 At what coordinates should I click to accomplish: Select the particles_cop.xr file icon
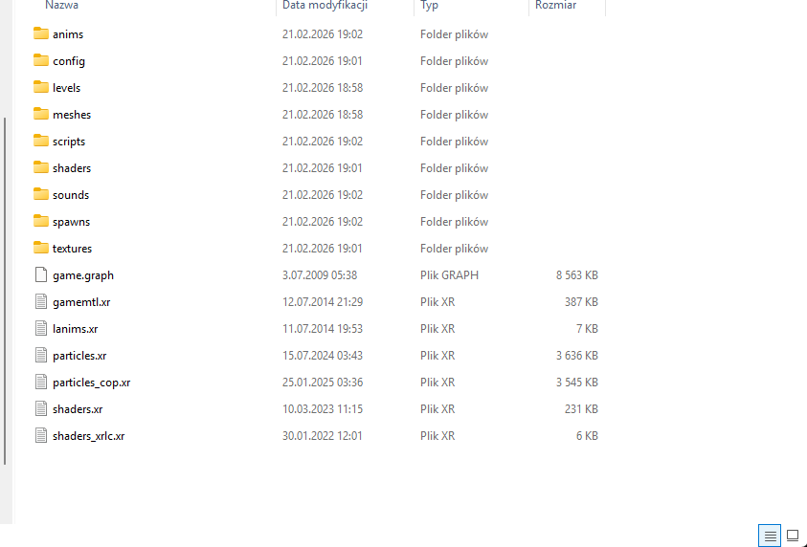coord(40,383)
